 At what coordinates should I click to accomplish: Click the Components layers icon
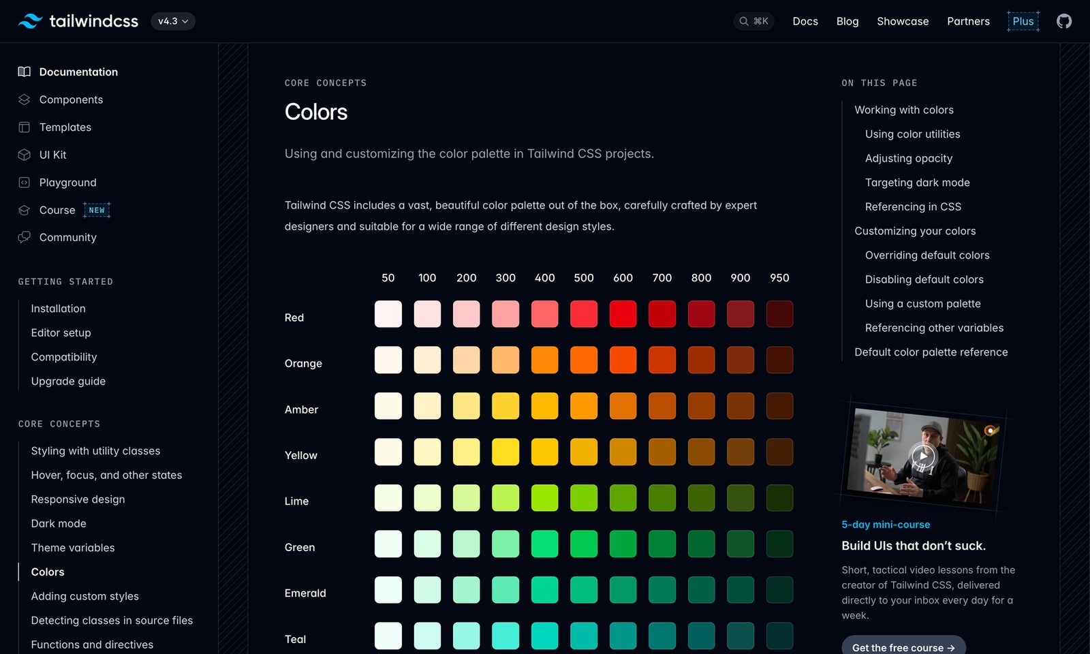25,99
